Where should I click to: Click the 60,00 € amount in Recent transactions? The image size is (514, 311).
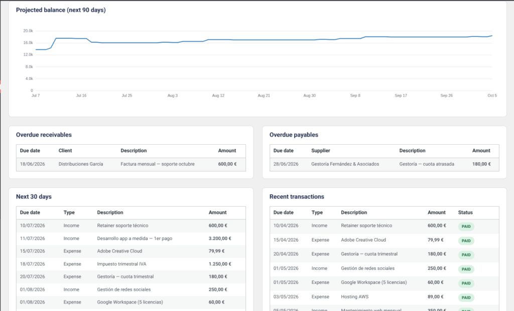(435, 282)
